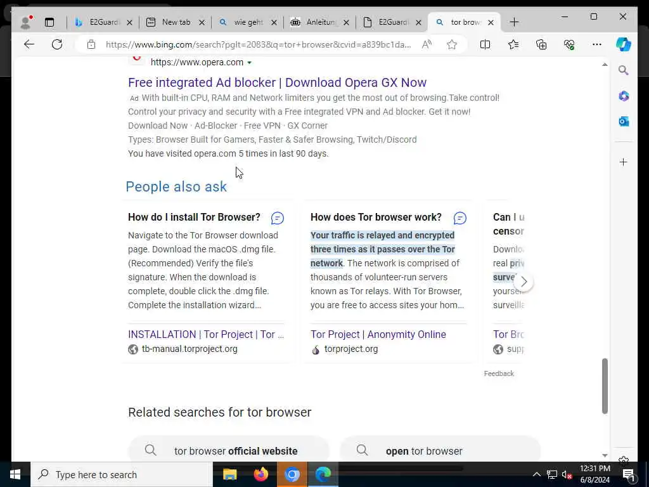Open split screen view icon
The height and width of the screenshot is (487, 649).
point(485,44)
